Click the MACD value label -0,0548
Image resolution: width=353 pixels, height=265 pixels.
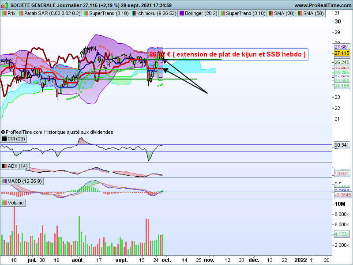point(343,195)
